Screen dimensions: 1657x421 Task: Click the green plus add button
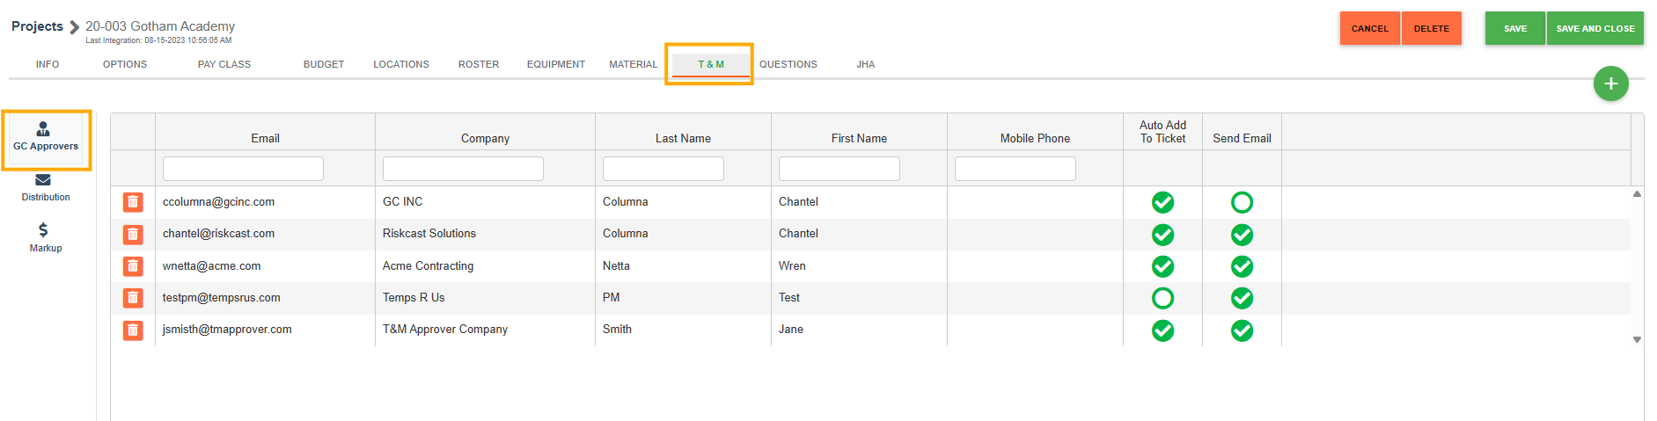point(1610,83)
